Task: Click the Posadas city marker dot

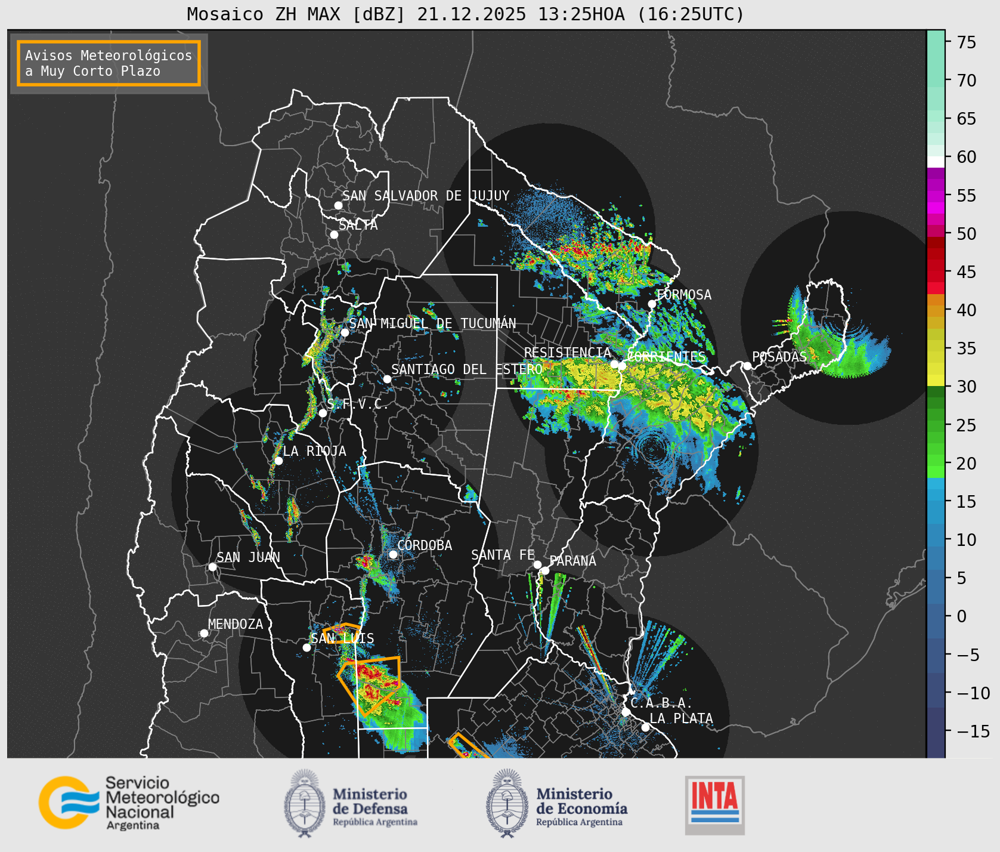Action: (747, 366)
